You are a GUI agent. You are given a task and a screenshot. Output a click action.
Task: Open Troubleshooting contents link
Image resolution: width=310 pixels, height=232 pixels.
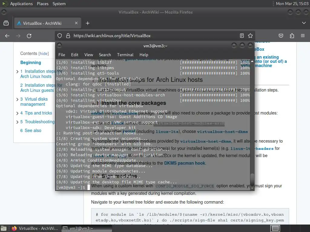point(37,122)
